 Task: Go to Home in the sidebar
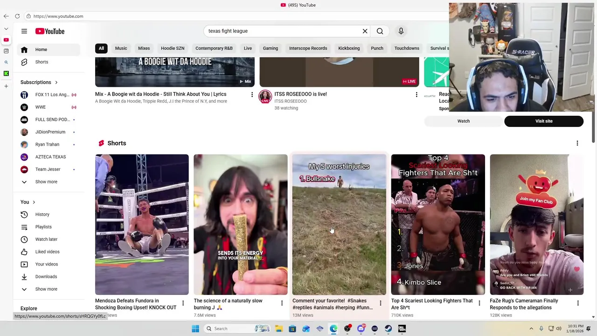(x=49, y=49)
